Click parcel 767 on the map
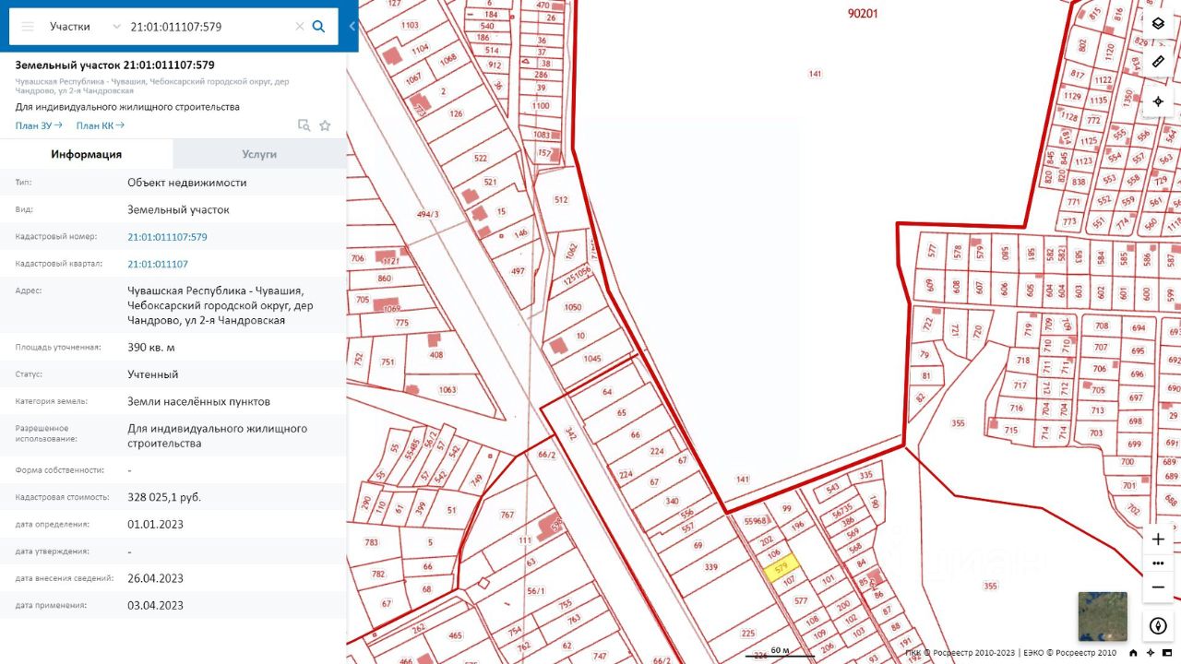 [x=507, y=515]
